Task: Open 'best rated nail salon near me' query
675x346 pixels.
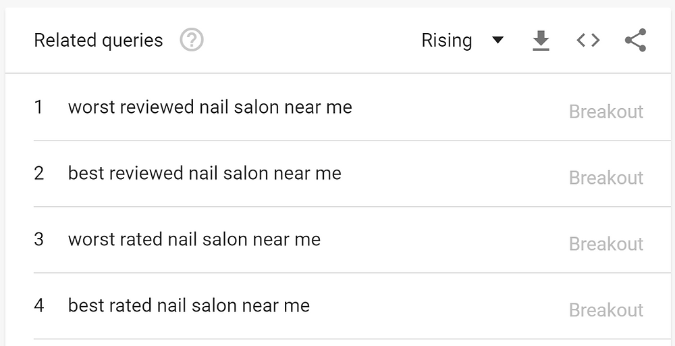Action: [189, 305]
